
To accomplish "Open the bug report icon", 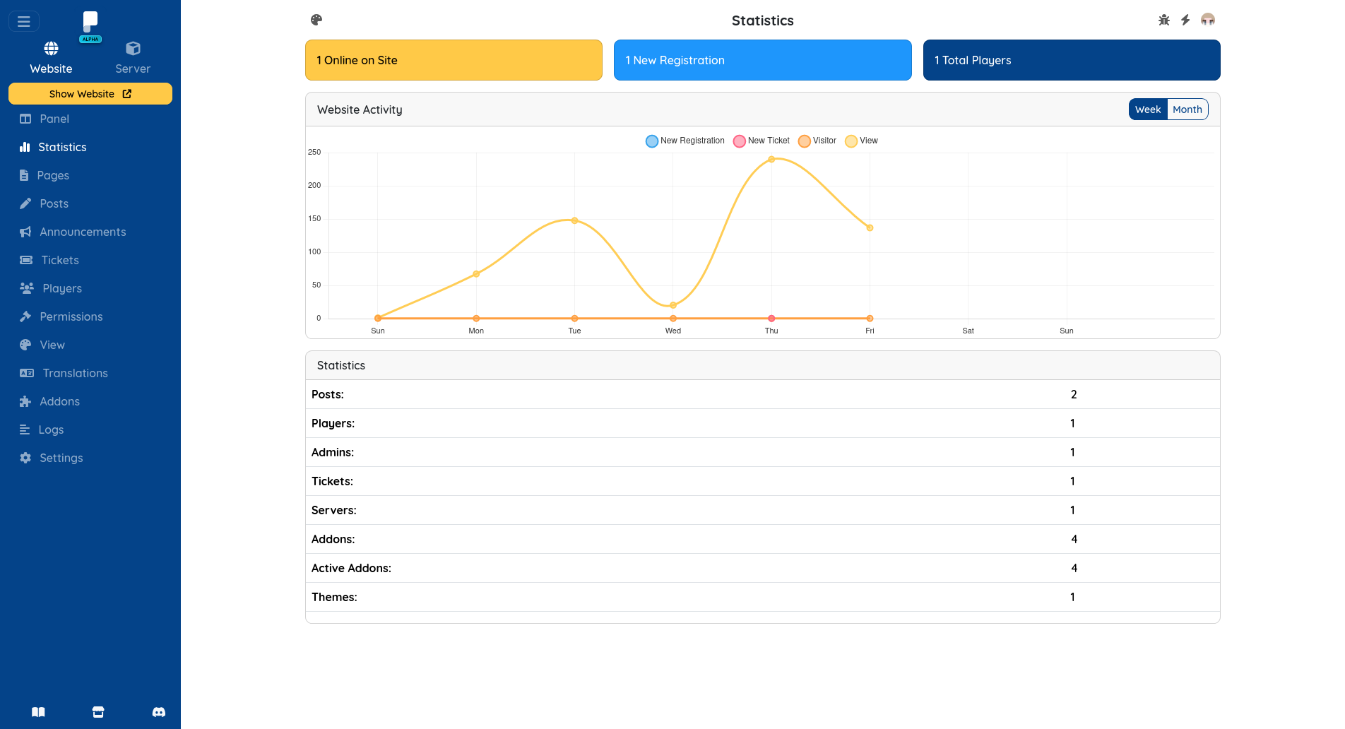I will pos(1163,20).
